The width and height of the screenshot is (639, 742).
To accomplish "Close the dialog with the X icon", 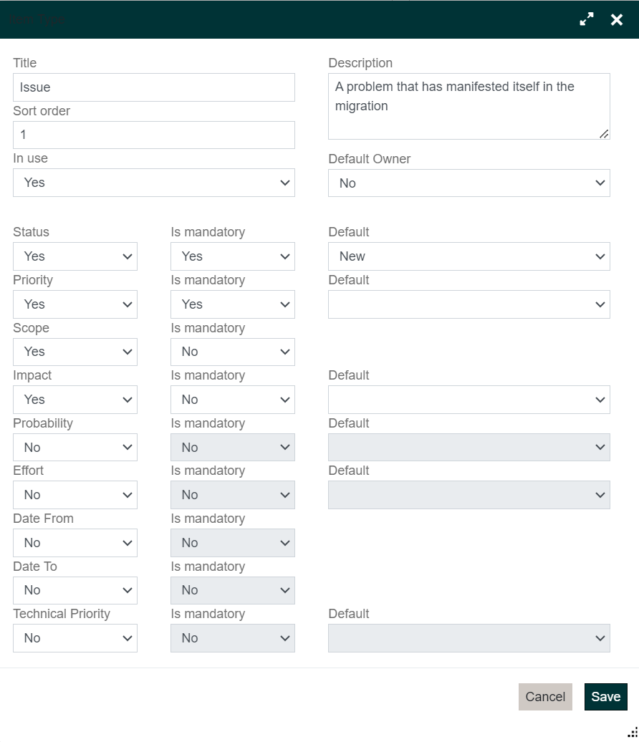I will (x=617, y=19).
